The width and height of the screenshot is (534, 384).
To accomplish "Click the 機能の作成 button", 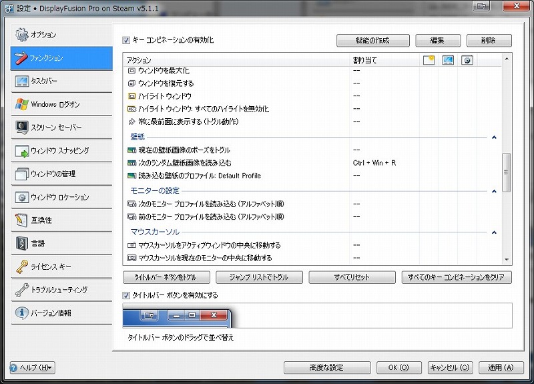I will coord(373,41).
